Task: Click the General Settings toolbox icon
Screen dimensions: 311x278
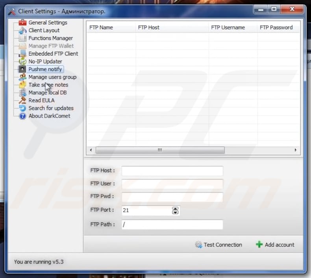Action: coord(22,23)
